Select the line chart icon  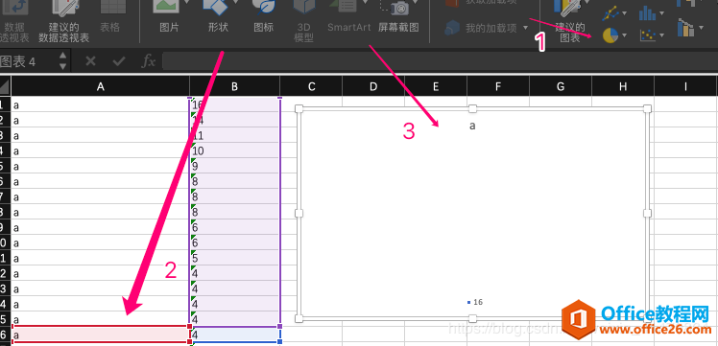coord(610,13)
